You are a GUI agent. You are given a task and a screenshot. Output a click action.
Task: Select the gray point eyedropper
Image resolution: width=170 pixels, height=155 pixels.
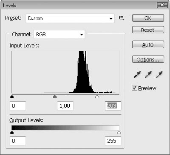[148, 74]
